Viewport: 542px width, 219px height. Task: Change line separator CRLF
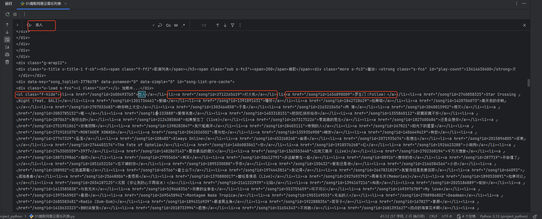433,216
